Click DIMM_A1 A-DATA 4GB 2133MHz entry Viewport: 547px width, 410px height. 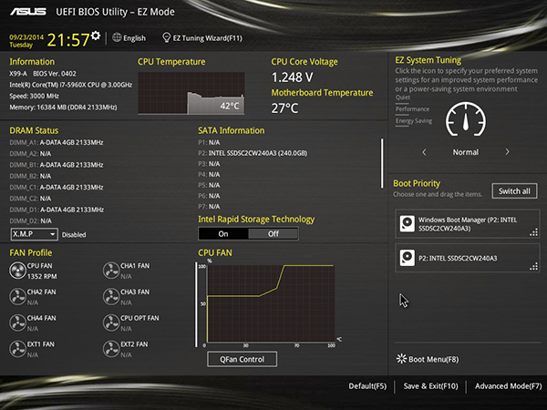click(57, 142)
